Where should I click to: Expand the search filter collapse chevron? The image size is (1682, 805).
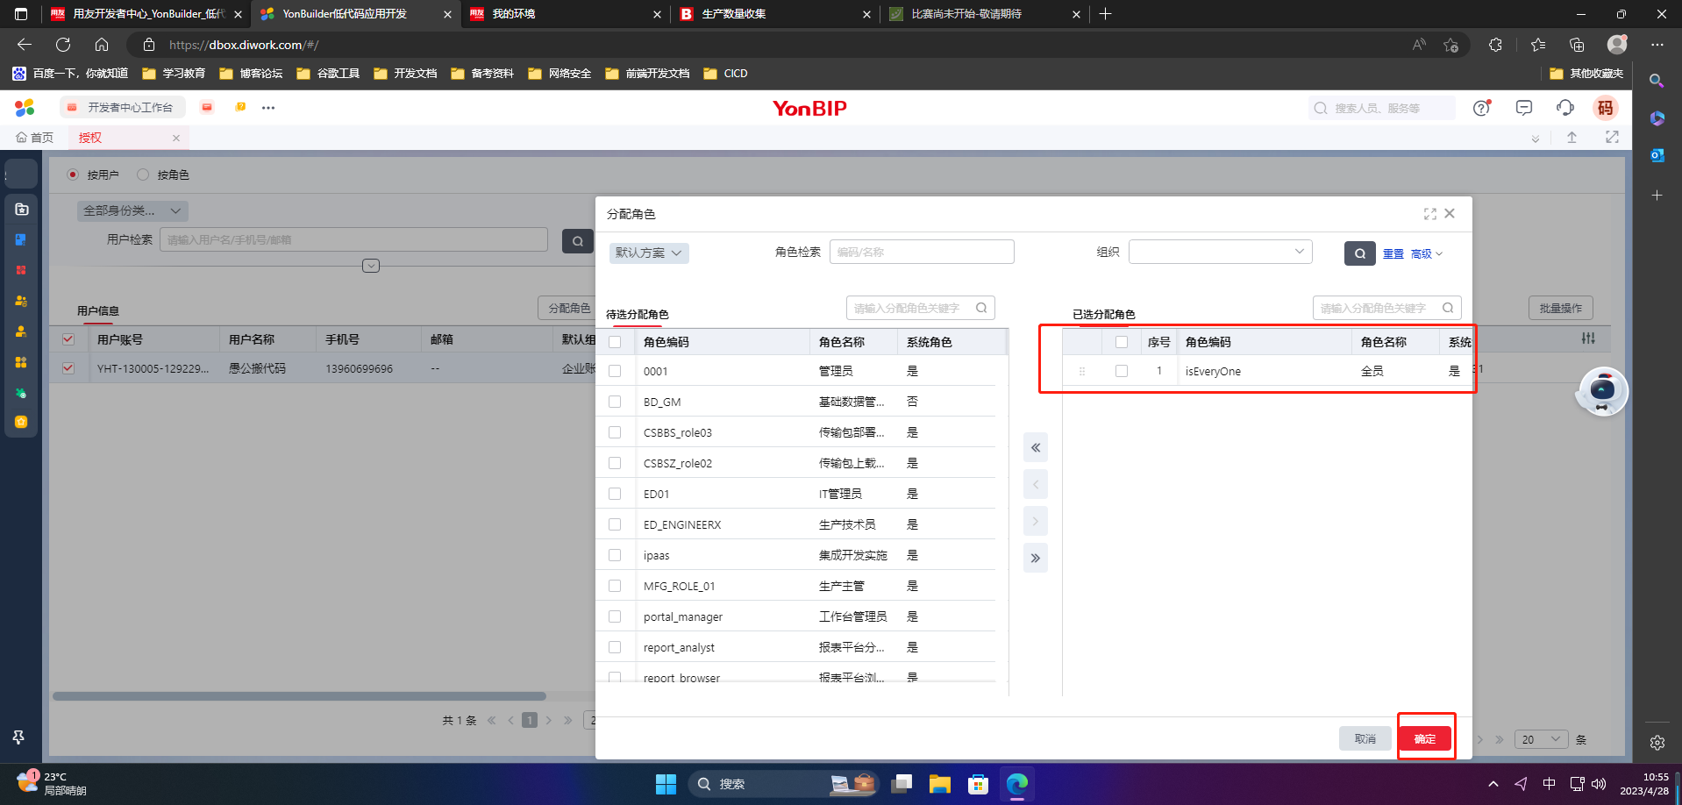coord(371,266)
